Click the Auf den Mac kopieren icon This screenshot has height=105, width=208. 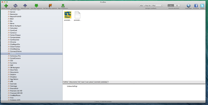point(50,5)
